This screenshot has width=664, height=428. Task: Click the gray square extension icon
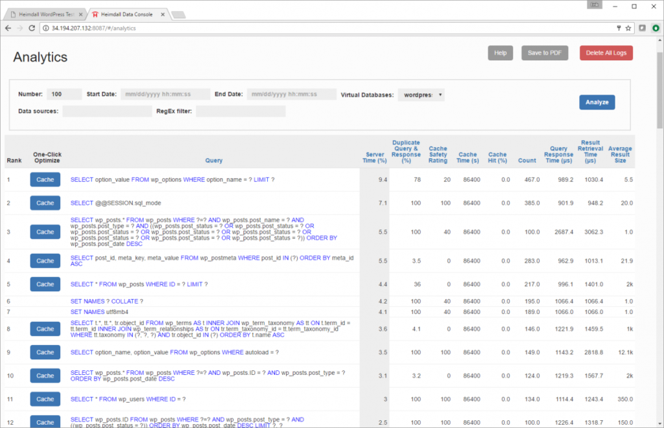point(643,28)
